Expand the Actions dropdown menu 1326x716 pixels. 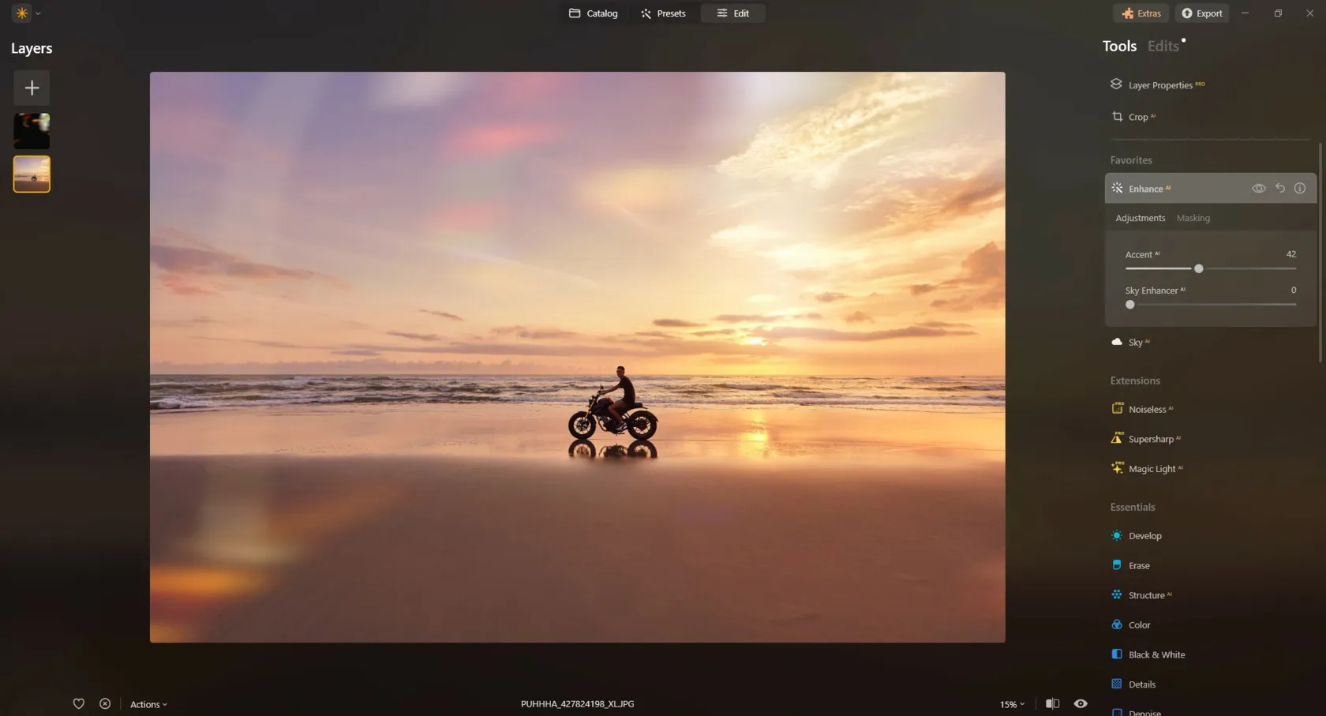tap(148, 704)
